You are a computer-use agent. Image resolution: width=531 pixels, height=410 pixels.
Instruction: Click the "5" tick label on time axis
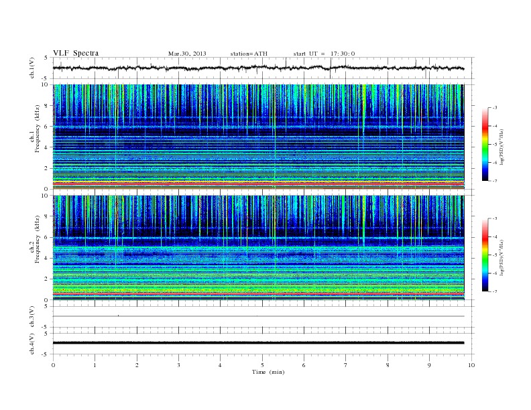[x=262, y=365]
